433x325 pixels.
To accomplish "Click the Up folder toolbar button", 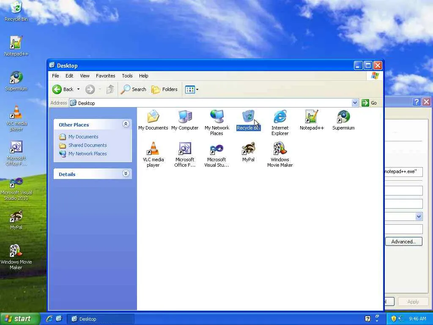I will [x=110, y=89].
